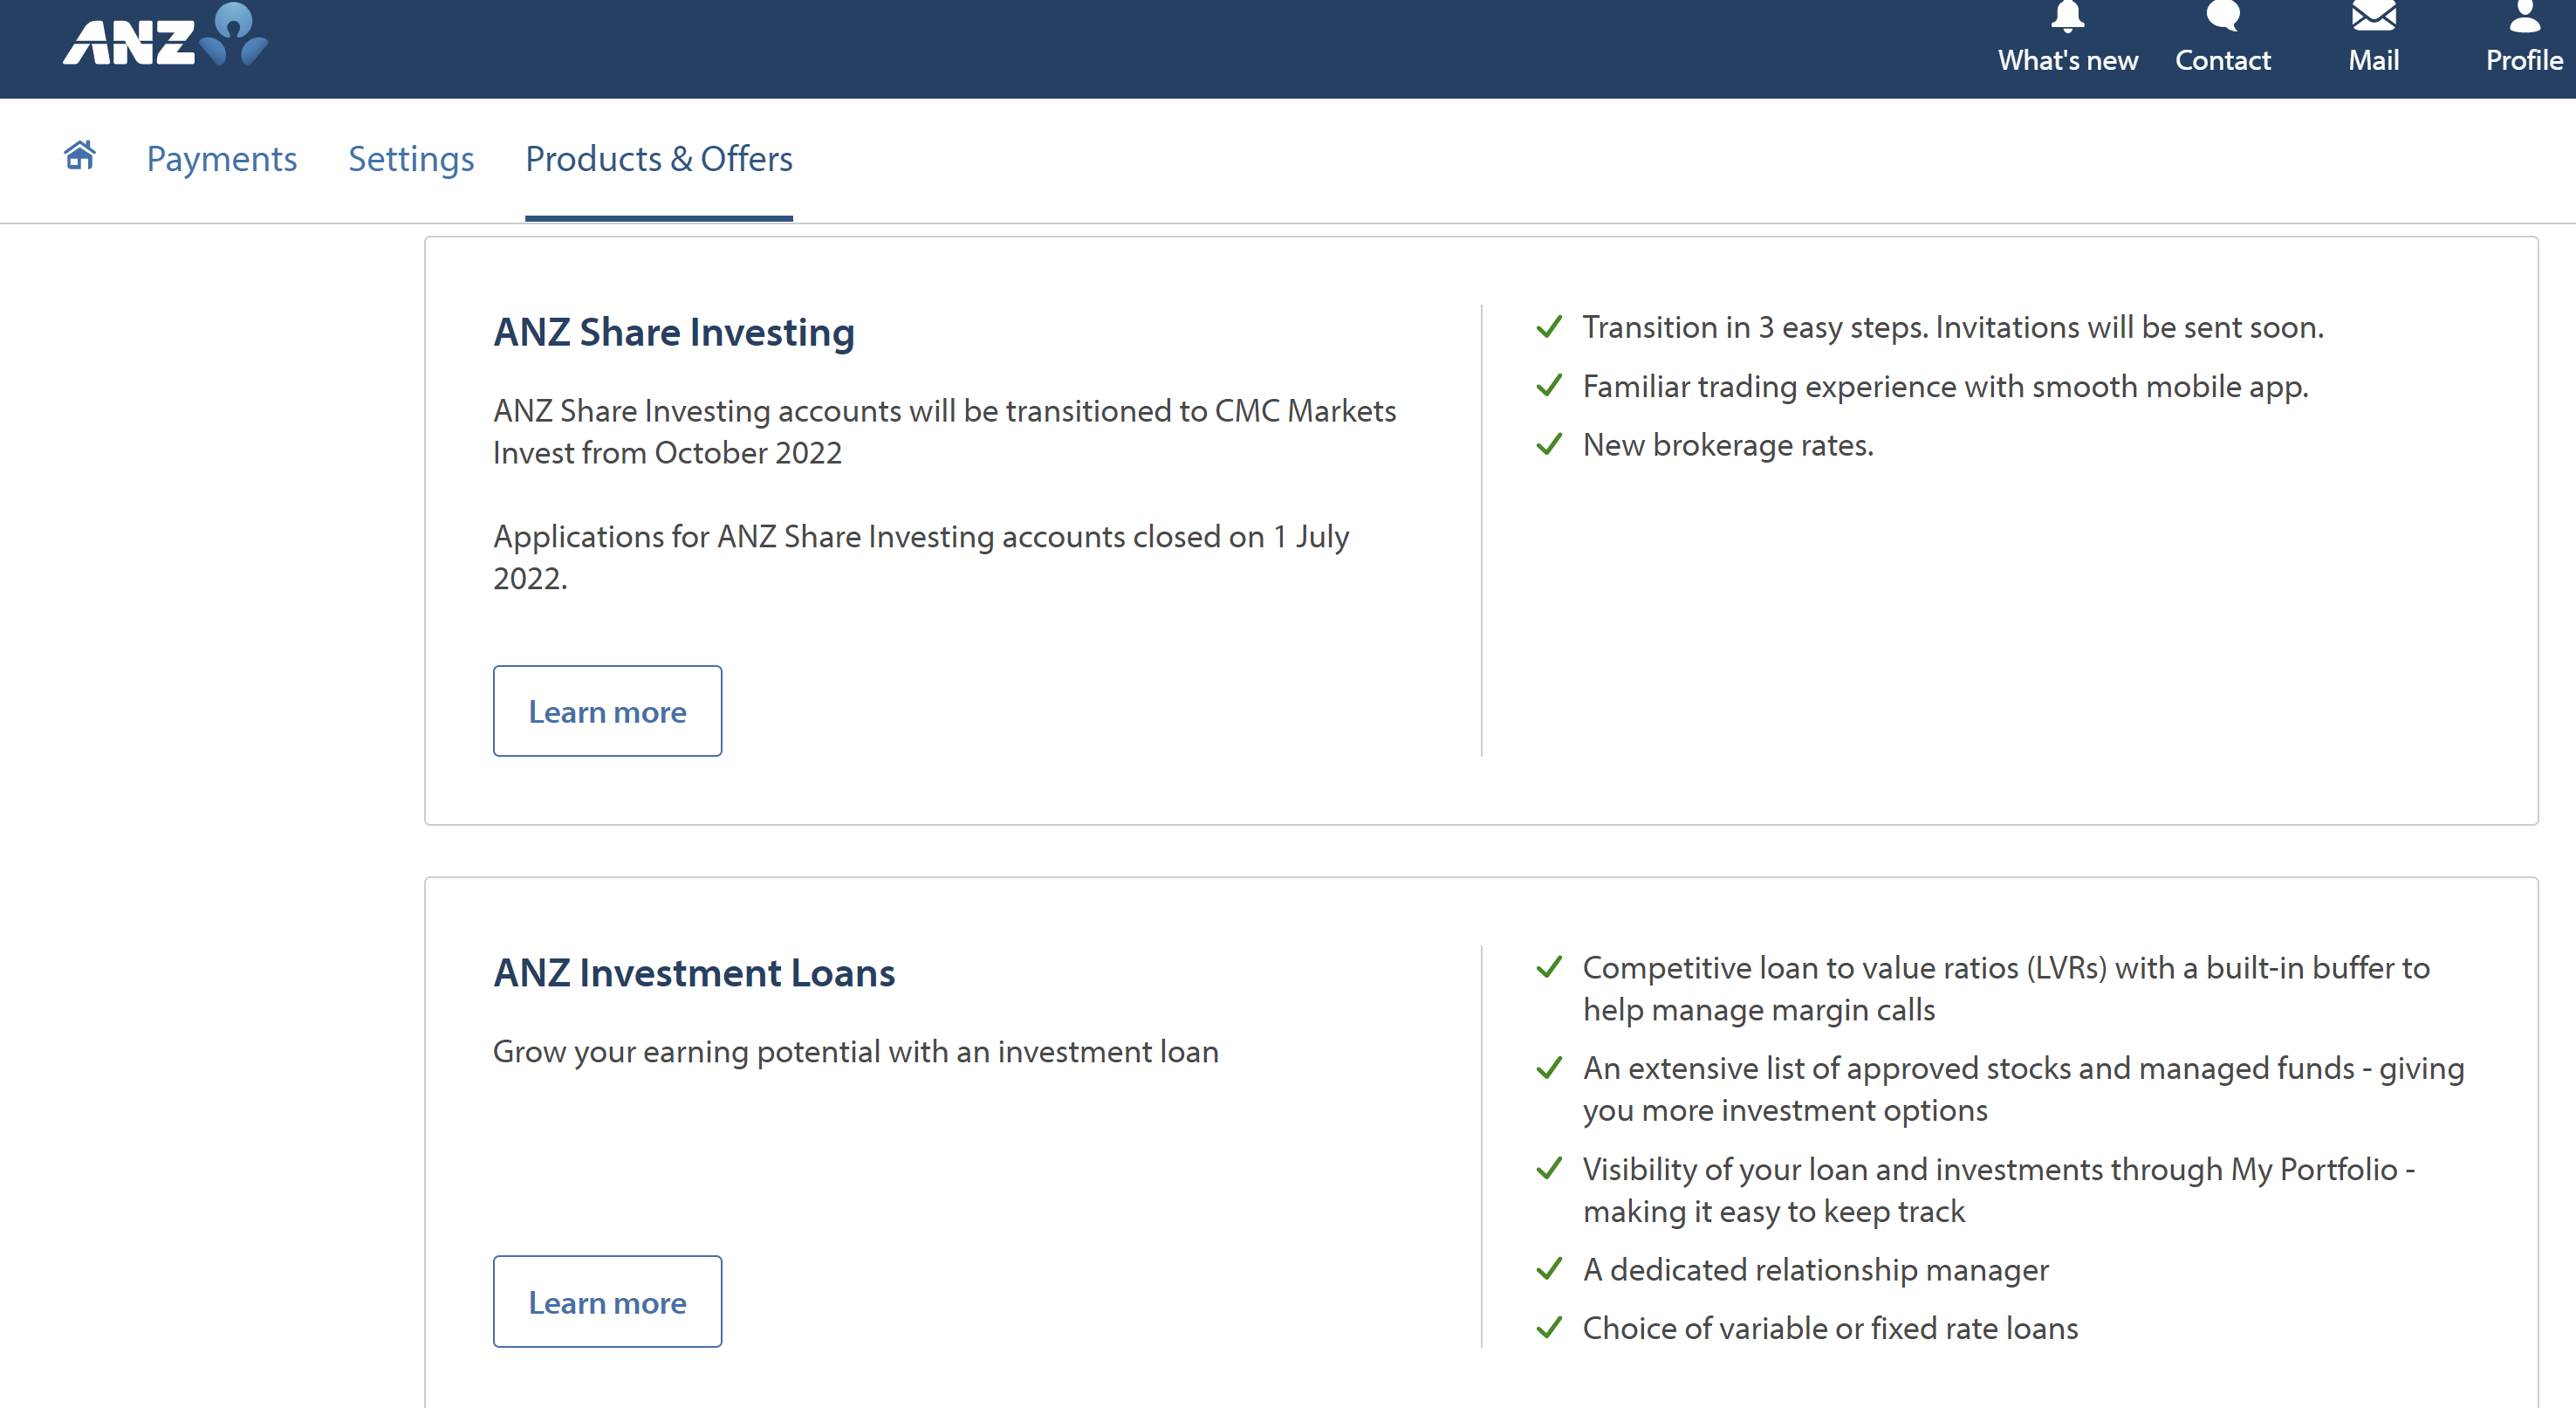Image resolution: width=2576 pixels, height=1408 pixels.
Task: Open the Settings menu
Action: 411,159
